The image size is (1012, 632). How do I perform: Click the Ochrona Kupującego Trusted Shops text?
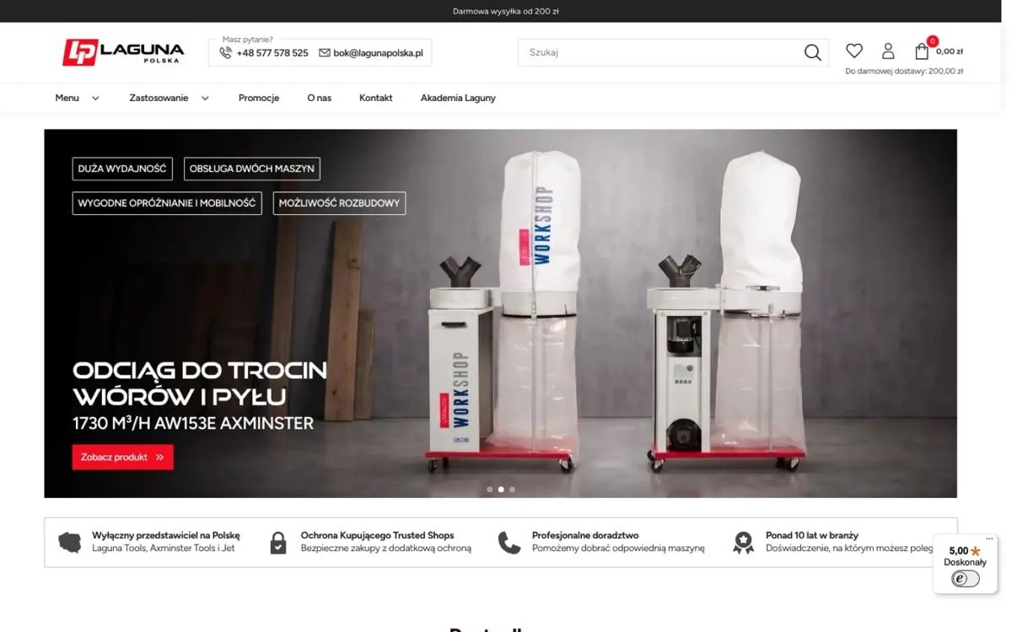(x=378, y=535)
